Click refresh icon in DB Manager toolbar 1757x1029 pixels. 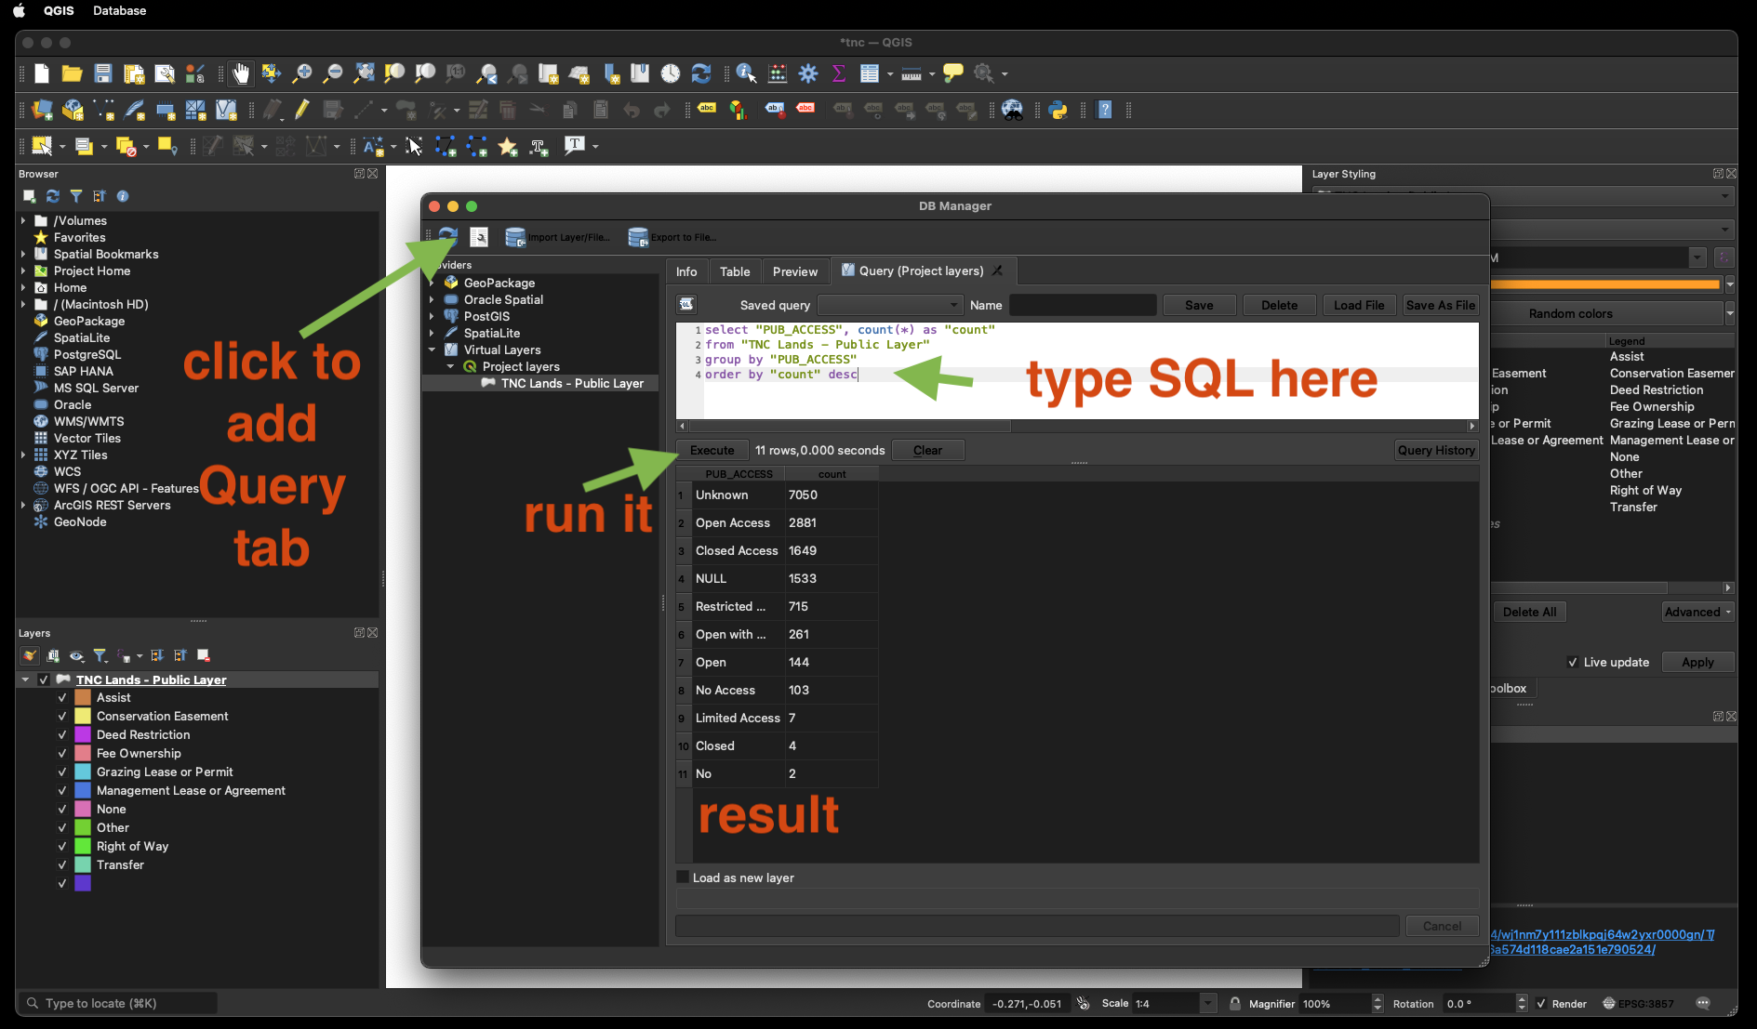tap(448, 237)
